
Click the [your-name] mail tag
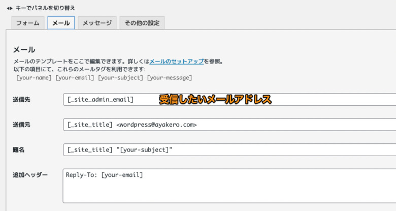click(x=34, y=78)
